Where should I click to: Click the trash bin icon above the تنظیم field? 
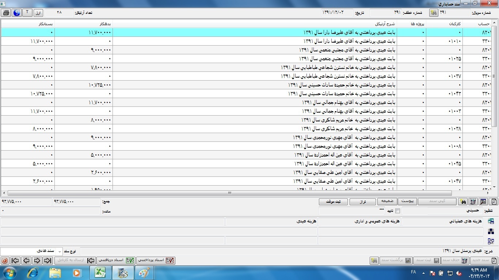click(473, 201)
